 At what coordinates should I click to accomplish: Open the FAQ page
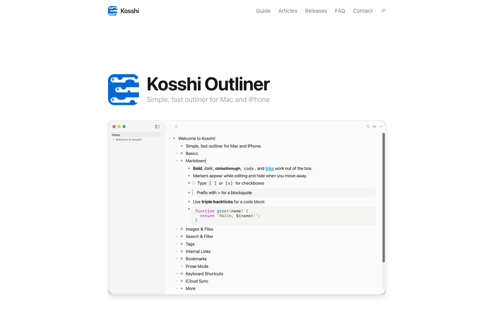pos(340,11)
